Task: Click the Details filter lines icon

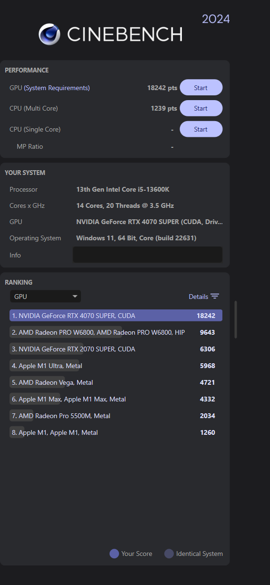Action: tap(215, 297)
